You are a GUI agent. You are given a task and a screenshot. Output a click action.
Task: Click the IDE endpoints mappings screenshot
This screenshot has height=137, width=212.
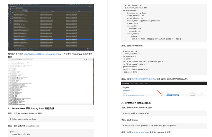point(51,27)
